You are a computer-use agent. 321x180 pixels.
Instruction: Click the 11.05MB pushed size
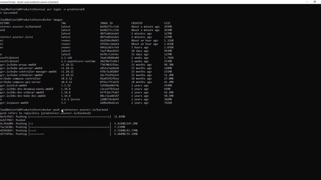tap(119, 116)
